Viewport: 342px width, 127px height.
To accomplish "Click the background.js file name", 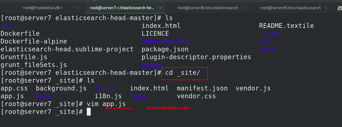I will [x=61, y=88].
